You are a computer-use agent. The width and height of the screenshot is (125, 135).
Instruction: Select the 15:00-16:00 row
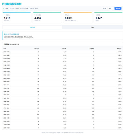click(x=63, y=102)
